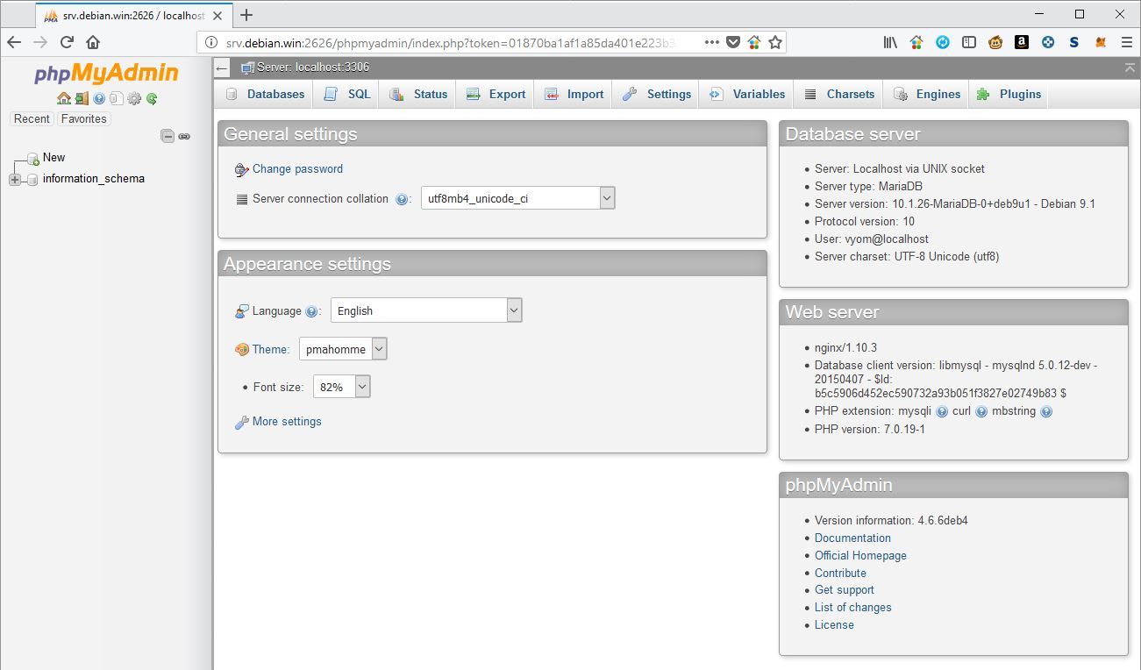1141x670 pixels.
Task: Click the Change password link
Action: (x=297, y=169)
